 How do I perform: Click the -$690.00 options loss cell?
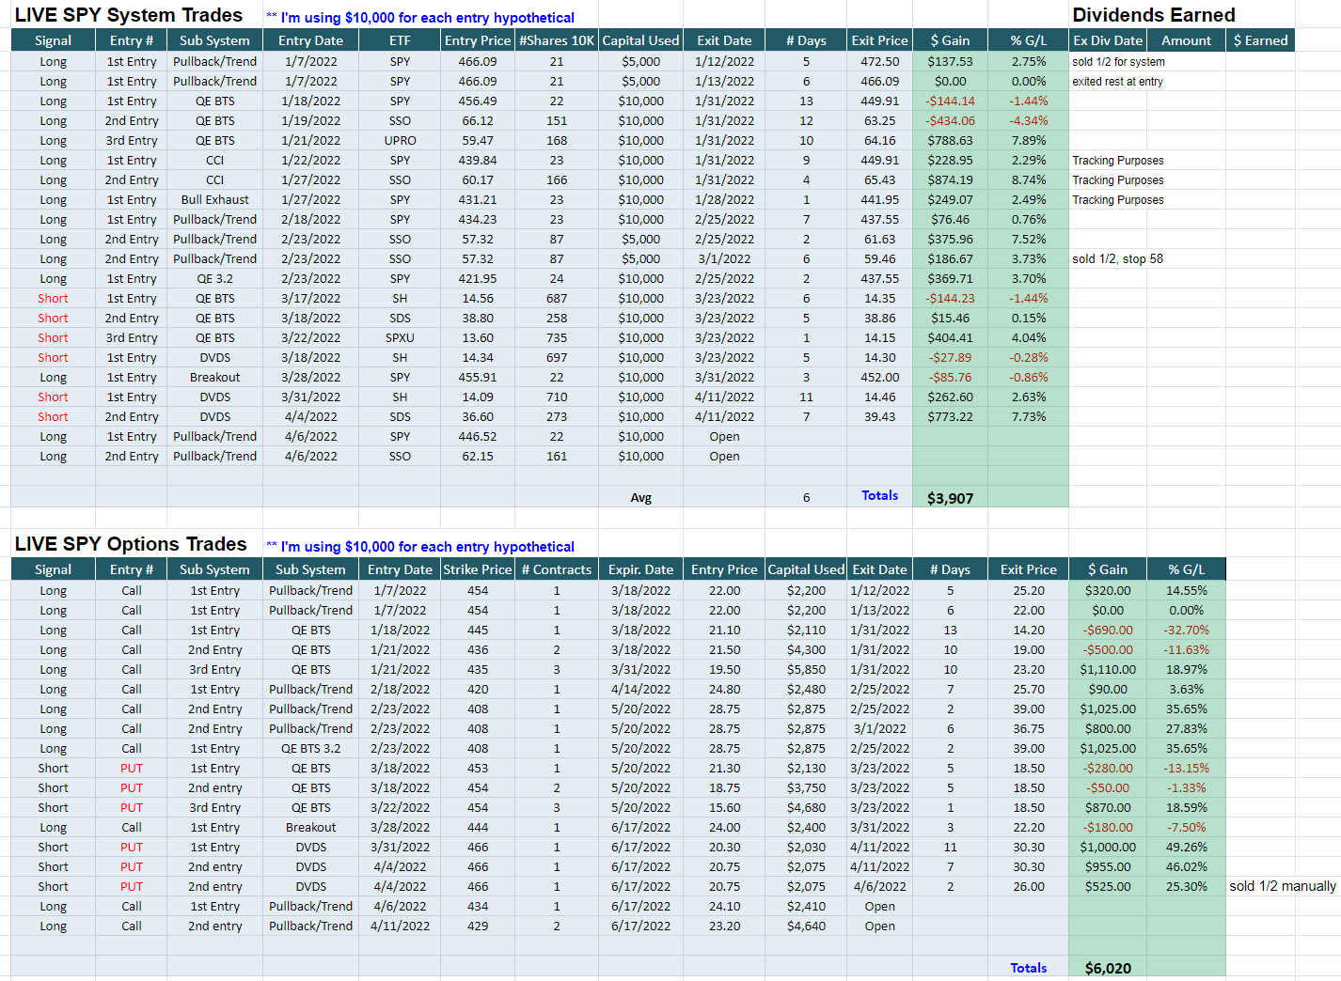coord(1108,630)
